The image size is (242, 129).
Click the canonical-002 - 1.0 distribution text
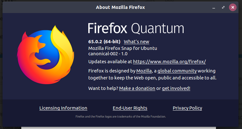click(x=108, y=54)
